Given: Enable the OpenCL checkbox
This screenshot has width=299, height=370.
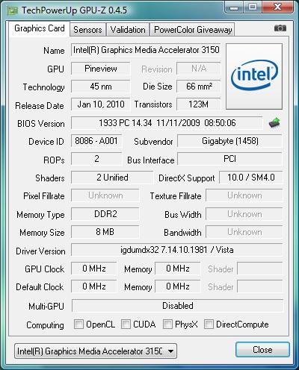Looking at the screenshot, I should [x=78, y=324].
